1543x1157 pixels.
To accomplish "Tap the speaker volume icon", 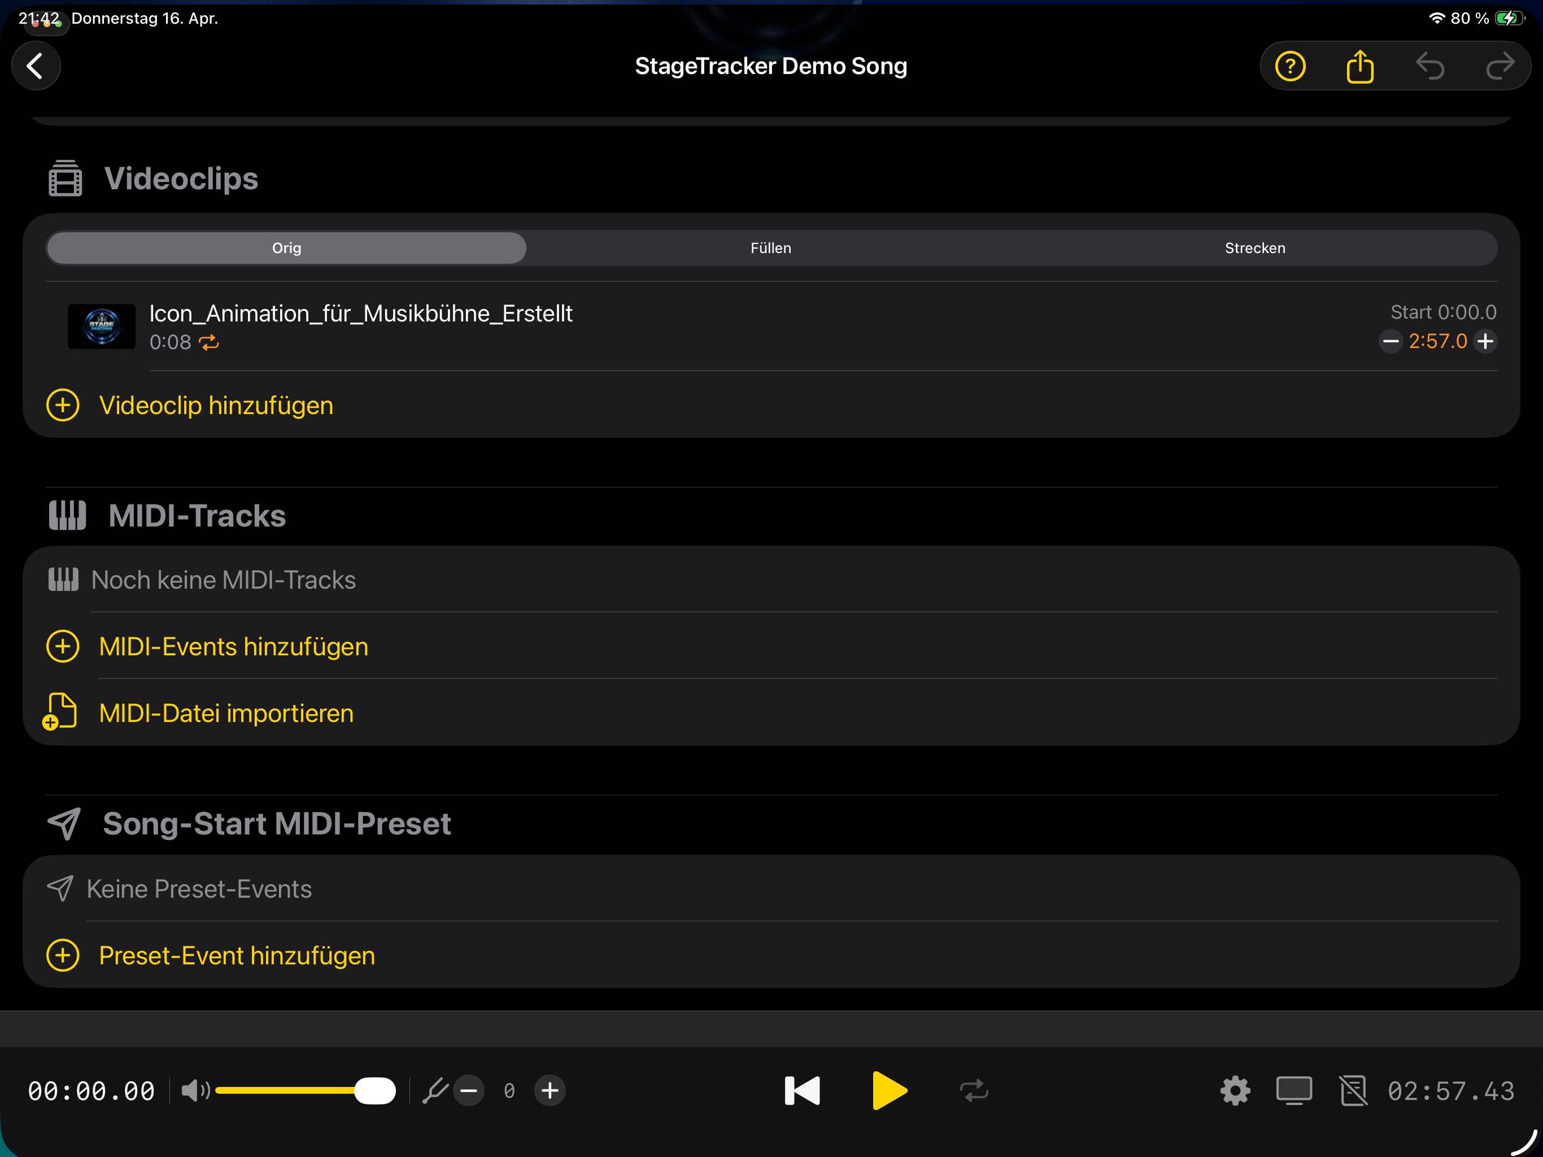I will (x=195, y=1090).
